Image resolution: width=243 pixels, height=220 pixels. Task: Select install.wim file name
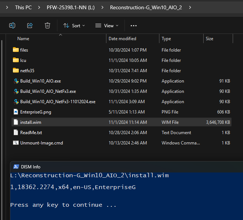coord(31,122)
